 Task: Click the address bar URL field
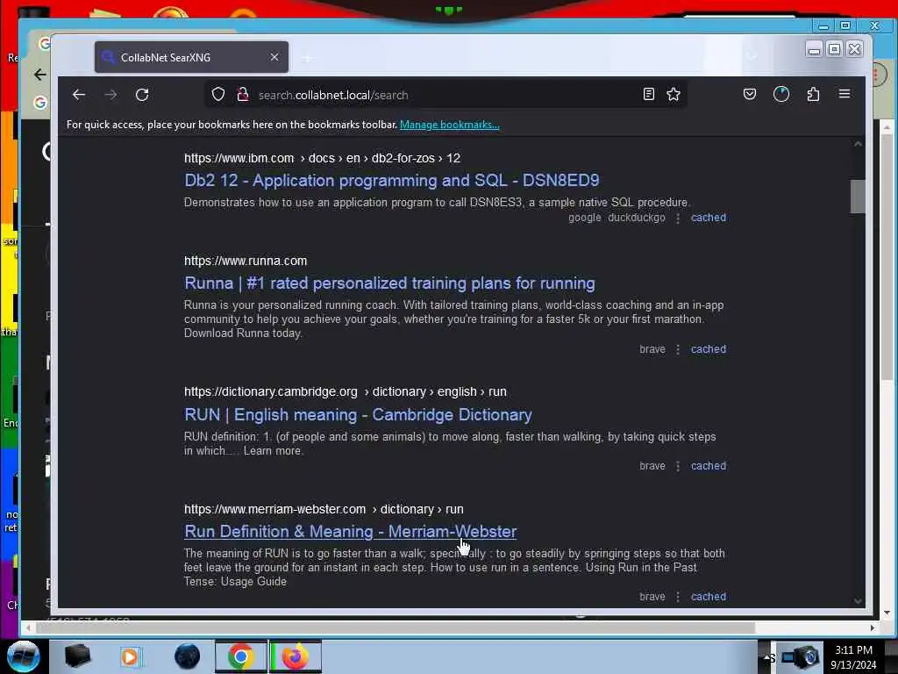pyautogui.click(x=446, y=95)
